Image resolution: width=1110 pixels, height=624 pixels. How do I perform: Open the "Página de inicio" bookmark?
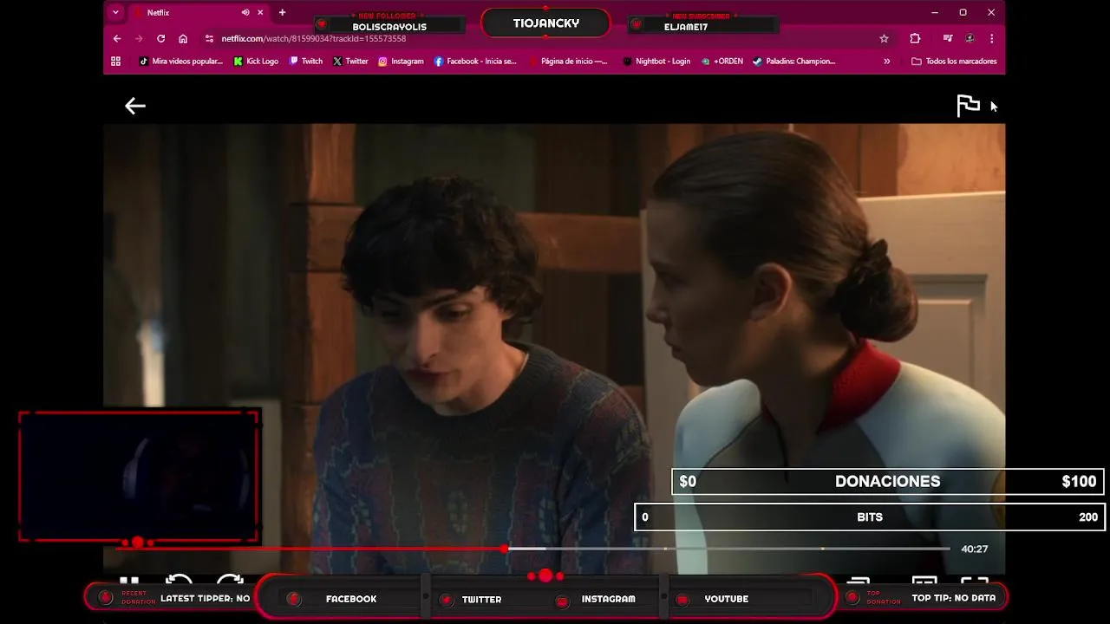pos(568,62)
